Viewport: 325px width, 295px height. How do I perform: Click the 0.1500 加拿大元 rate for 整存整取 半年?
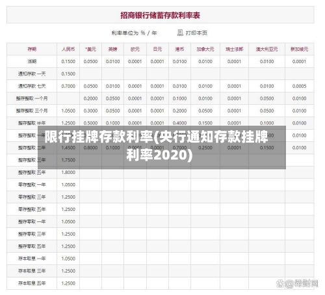[x=205, y=123]
